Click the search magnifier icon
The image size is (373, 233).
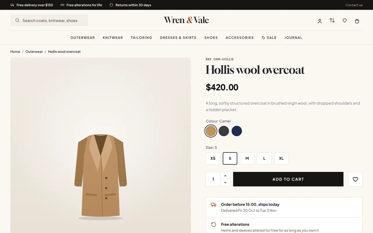pyautogui.click(x=17, y=20)
